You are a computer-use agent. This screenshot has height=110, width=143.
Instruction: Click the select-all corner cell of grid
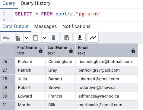point(8,50)
